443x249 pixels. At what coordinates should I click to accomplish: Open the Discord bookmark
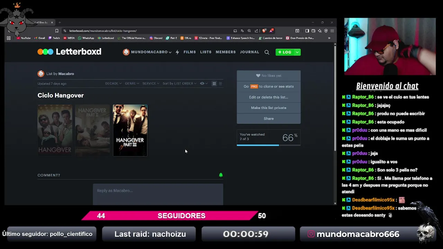click(156, 38)
